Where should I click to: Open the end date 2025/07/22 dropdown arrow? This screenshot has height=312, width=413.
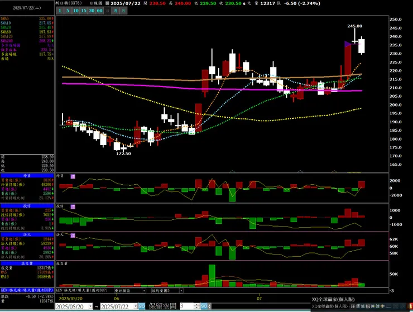point(136,306)
